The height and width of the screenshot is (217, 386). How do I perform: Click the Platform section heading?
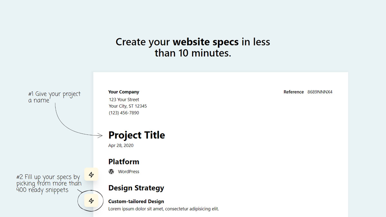click(x=124, y=162)
